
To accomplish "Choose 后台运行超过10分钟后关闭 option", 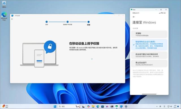I will click(x=149, y=55).
